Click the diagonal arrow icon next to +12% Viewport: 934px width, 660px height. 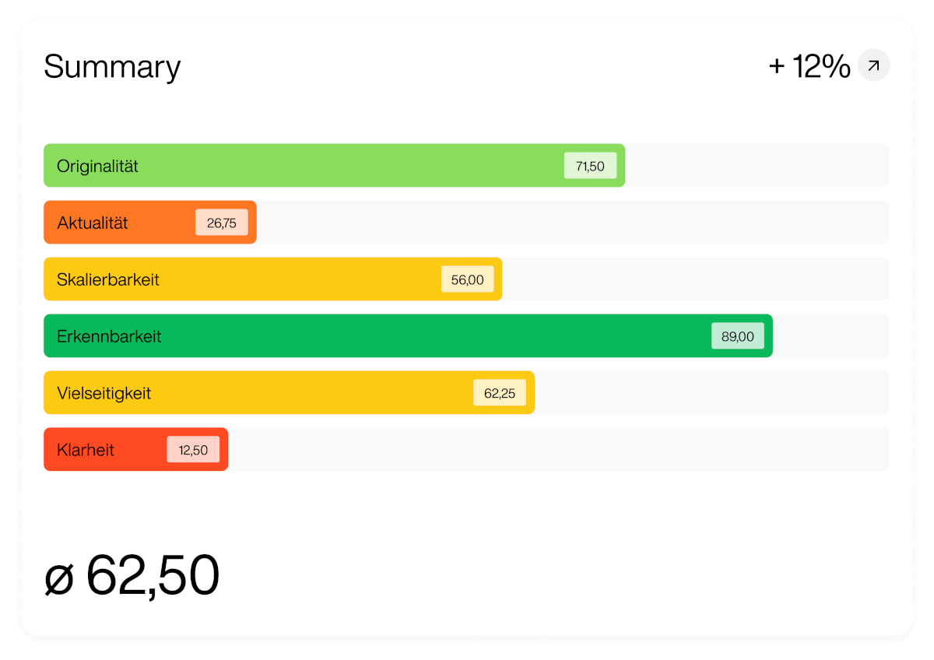click(873, 66)
